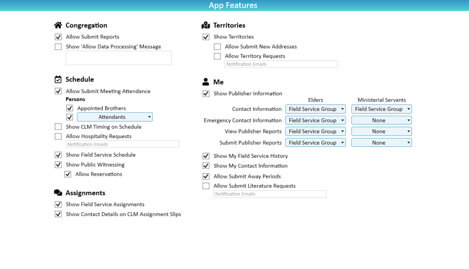Expand Ministerial Servants Emergency Contact dropdown

pos(381,120)
